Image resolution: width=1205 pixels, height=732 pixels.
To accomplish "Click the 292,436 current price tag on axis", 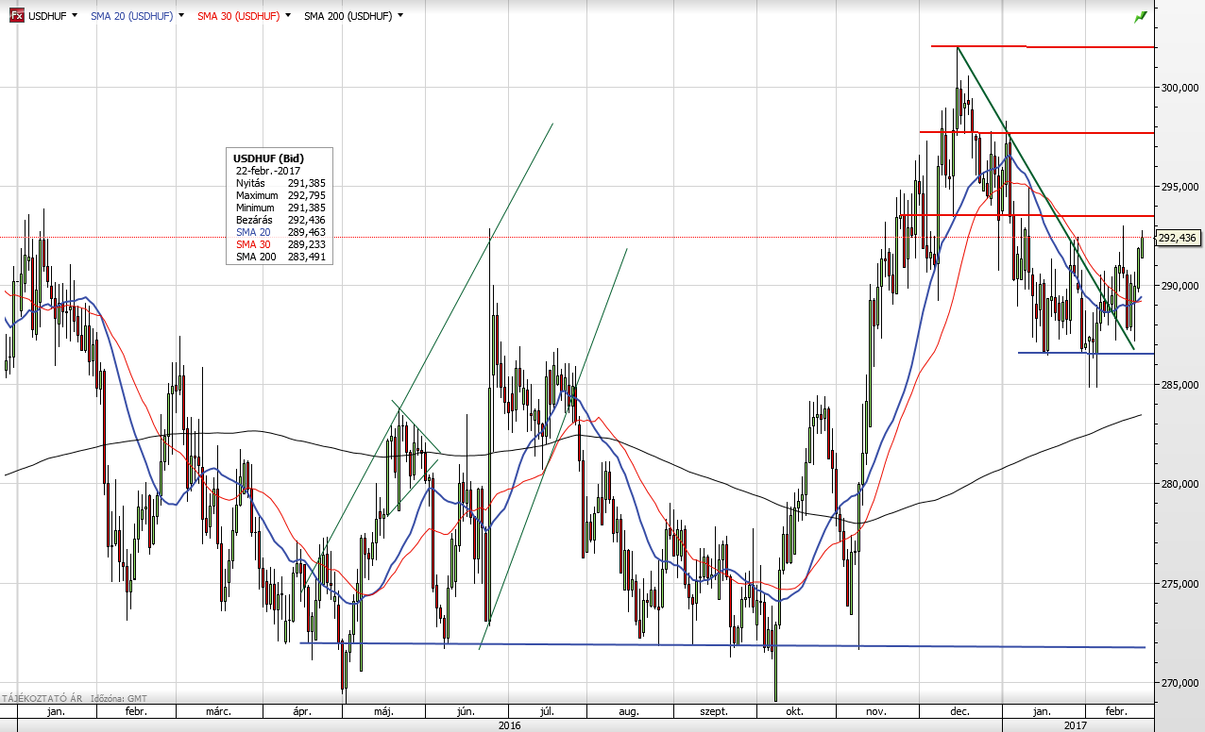I will click(x=1178, y=239).
